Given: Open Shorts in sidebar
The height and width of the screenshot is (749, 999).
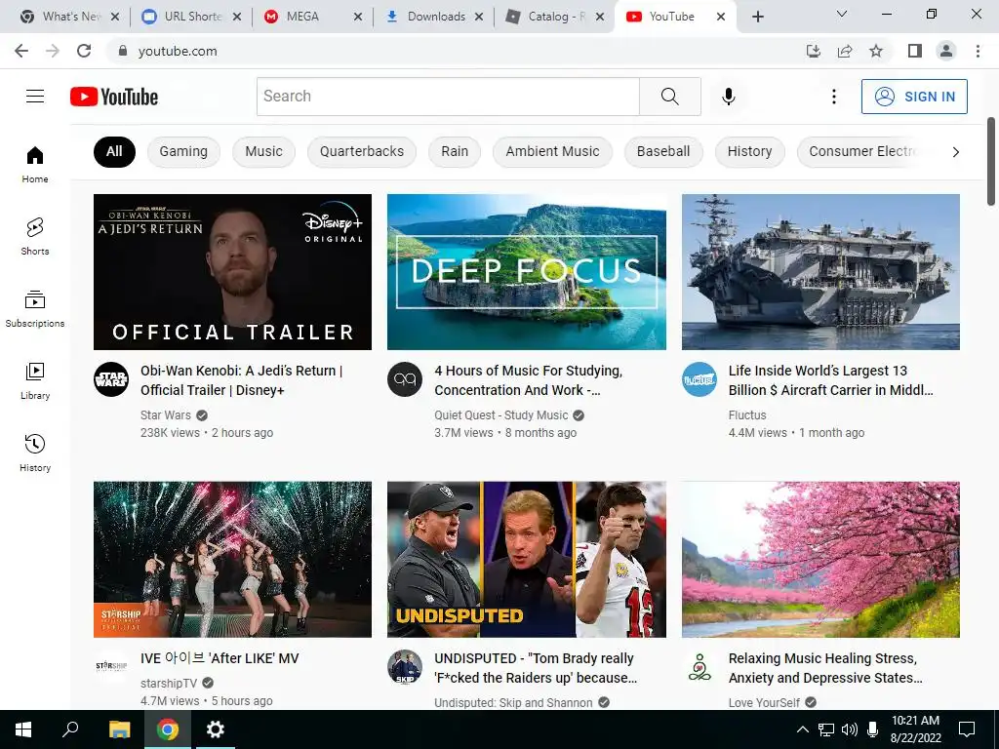Looking at the screenshot, I should 35,236.
